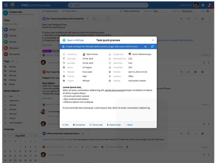Select VNCproject app filter
215x163 pixels.
pyautogui.click(x=21, y=48)
